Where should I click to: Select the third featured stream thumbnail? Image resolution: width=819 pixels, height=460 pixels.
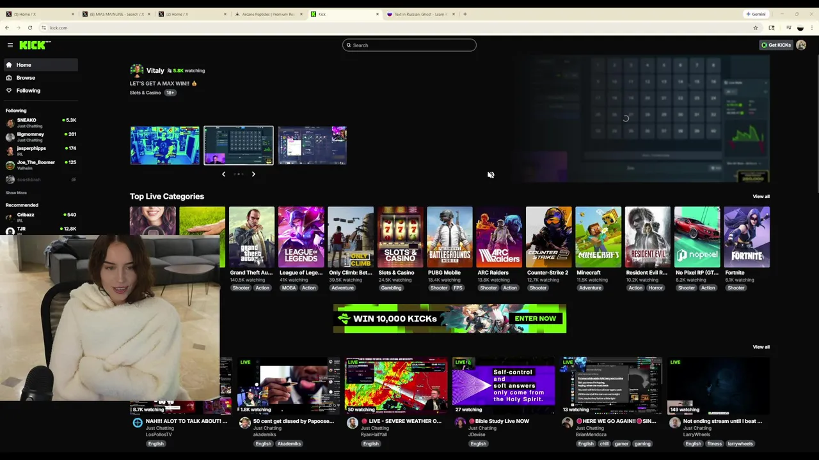coord(312,145)
